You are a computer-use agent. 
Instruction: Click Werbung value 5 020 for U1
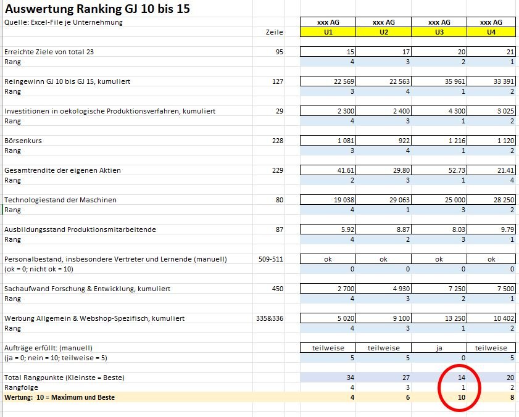328,318
